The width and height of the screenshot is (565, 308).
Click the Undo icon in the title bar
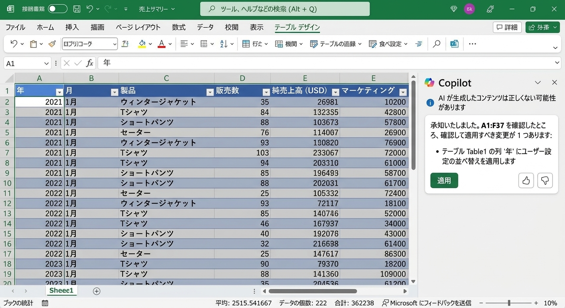89,9
